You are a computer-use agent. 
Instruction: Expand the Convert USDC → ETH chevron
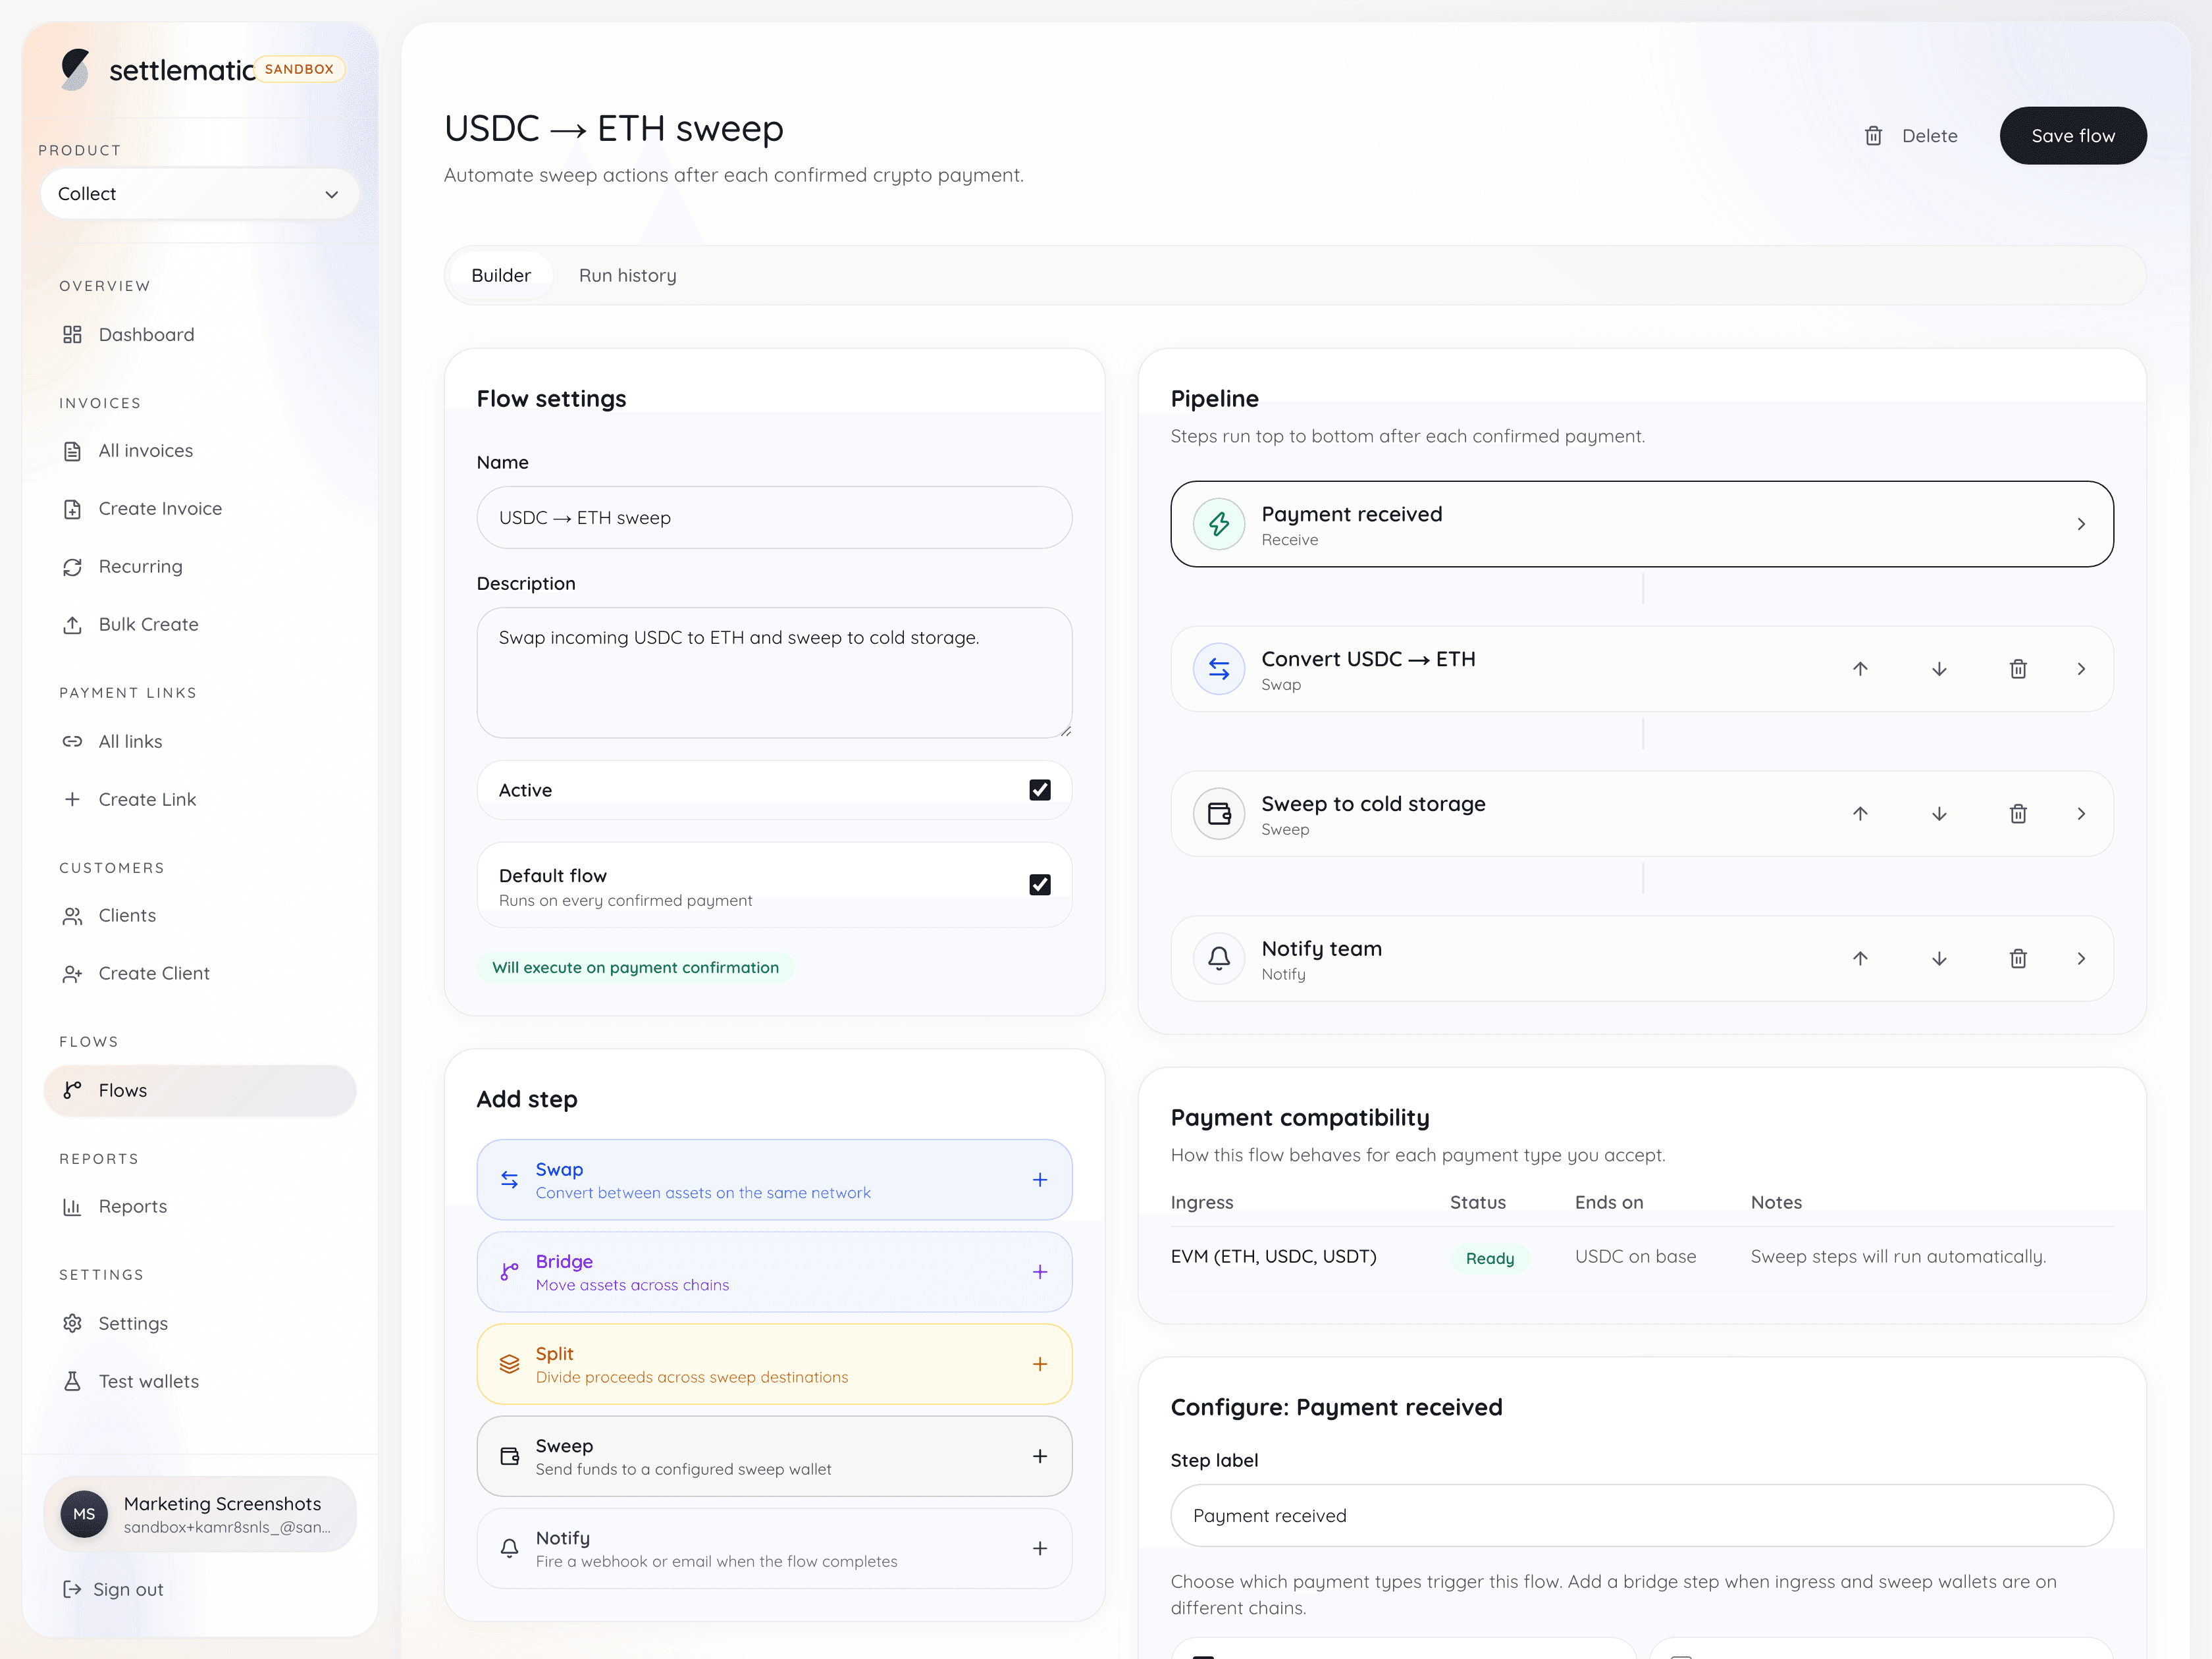coord(2081,669)
